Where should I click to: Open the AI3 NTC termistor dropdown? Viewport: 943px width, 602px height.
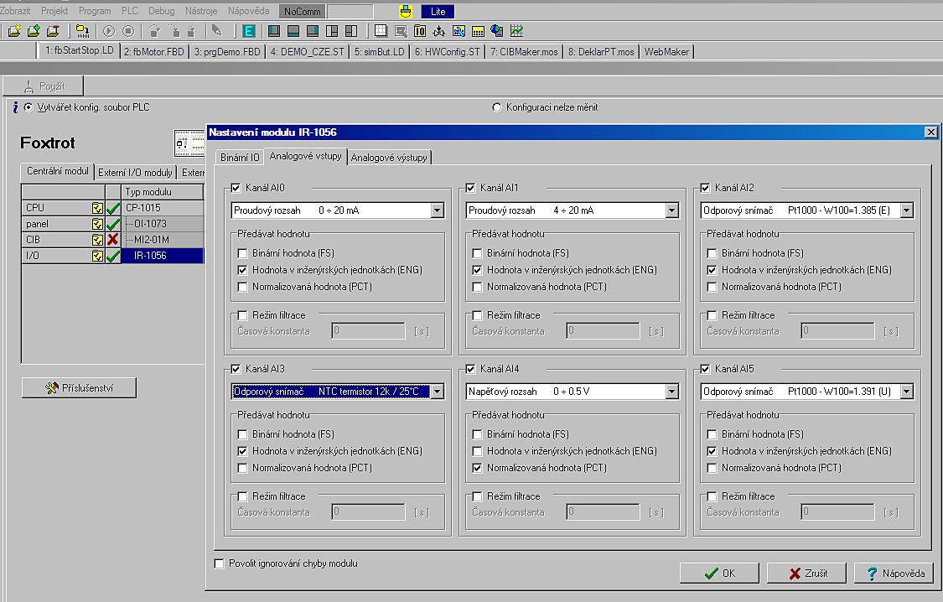point(437,392)
